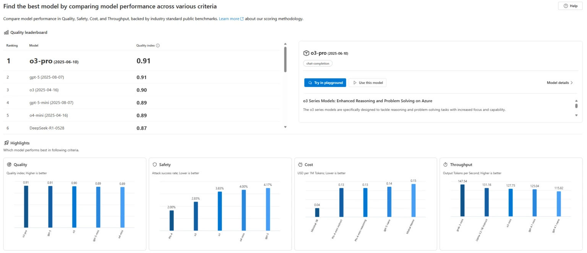Click the Highlights rocket icon

click(6, 143)
